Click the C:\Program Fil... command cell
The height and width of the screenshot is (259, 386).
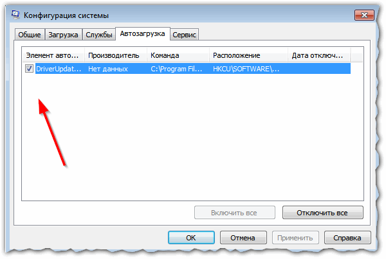click(176, 69)
